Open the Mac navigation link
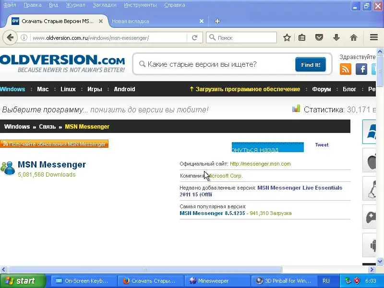 click(x=43, y=89)
